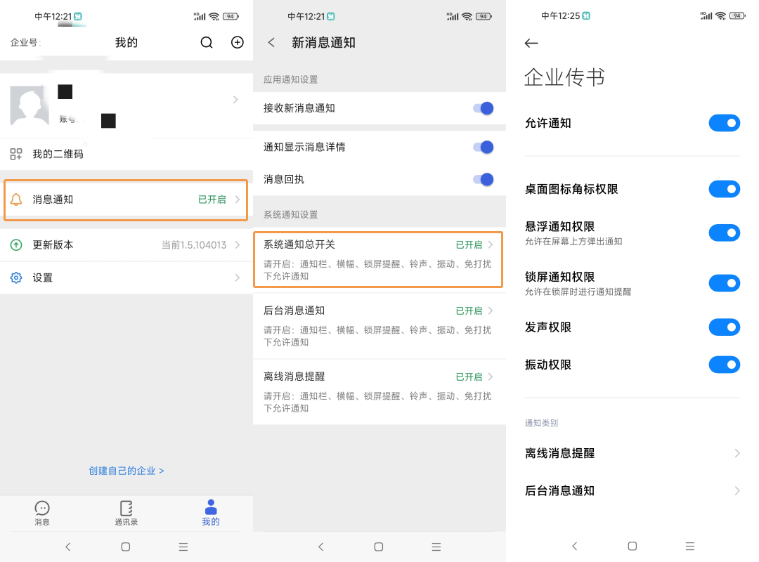
Task: Open 后台消息通知 chevron in 通知类别
Action: [737, 490]
